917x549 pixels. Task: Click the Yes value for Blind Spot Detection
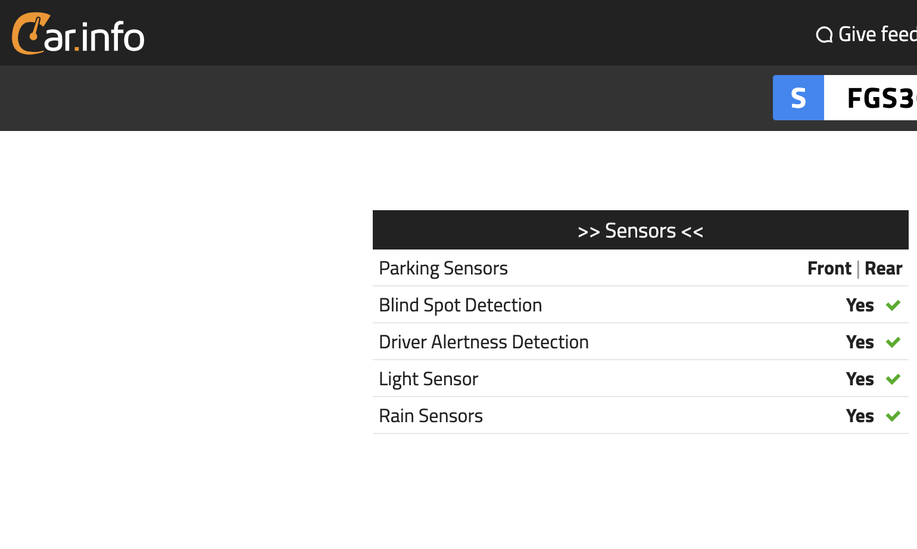(x=860, y=305)
